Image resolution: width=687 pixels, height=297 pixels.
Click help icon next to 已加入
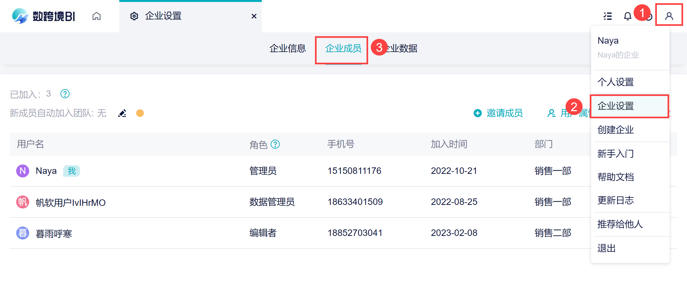pos(65,94)
